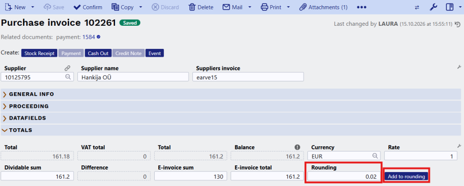
Task: Click the small wrench icon in Totals
Action: pyautogui.click(x=459, y=146)
